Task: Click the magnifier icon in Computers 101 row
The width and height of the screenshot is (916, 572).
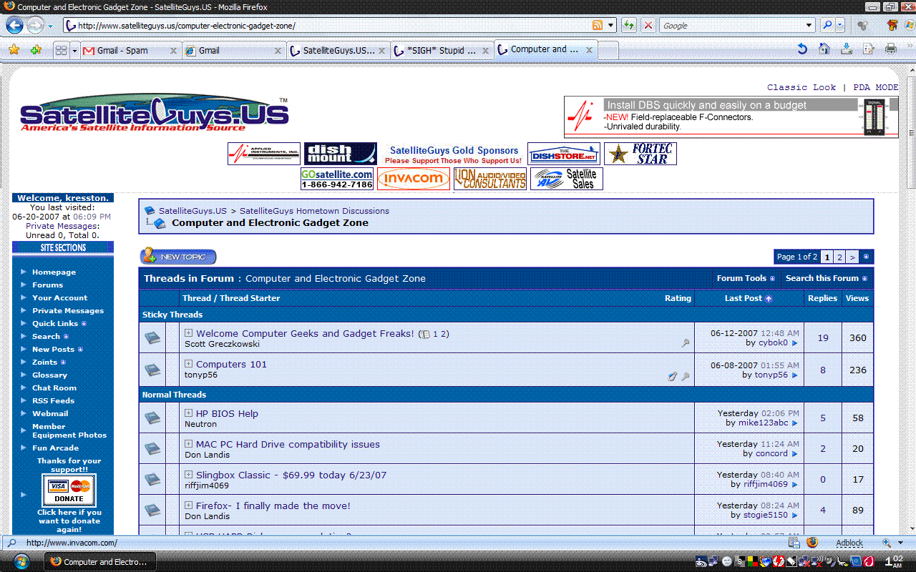Action: [686, 376]
